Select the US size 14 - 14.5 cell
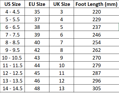 click(x=13, y=88)
